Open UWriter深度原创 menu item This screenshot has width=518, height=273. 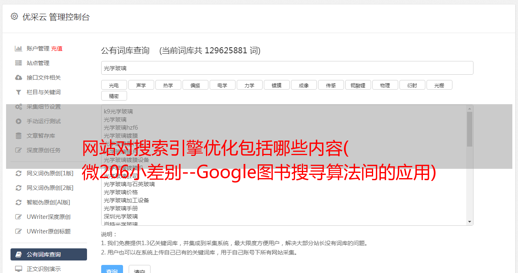pos(49,217)
